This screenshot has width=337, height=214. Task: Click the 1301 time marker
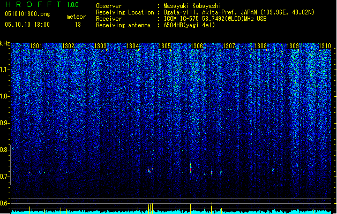[36, 46]
